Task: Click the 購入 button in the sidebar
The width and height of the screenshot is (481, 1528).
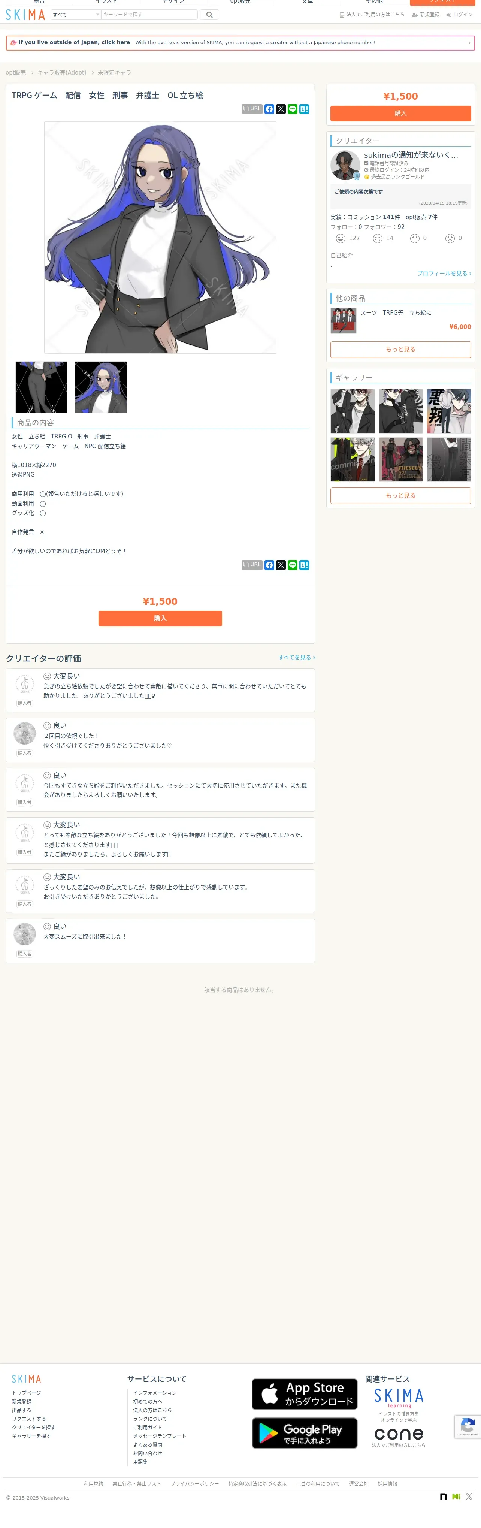Action: (400, 113)
